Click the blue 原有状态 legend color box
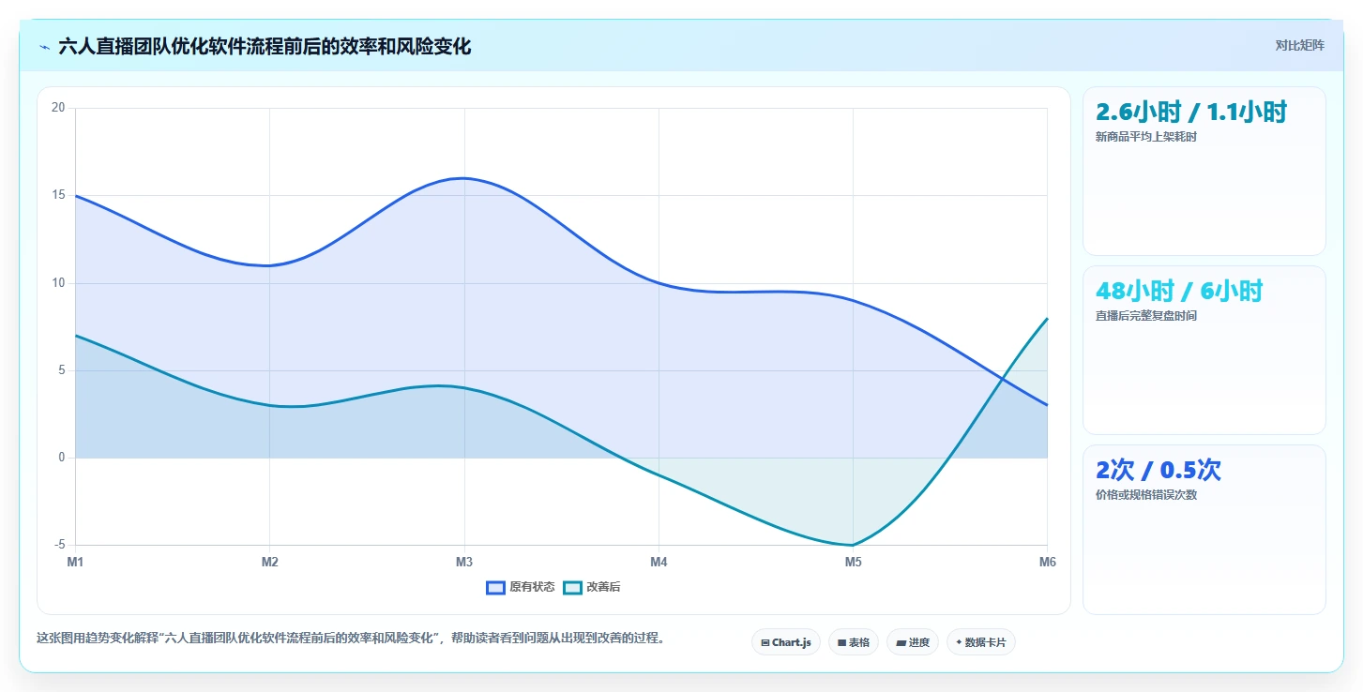This screenshot has height=692, width=1363. coord(496,587)
